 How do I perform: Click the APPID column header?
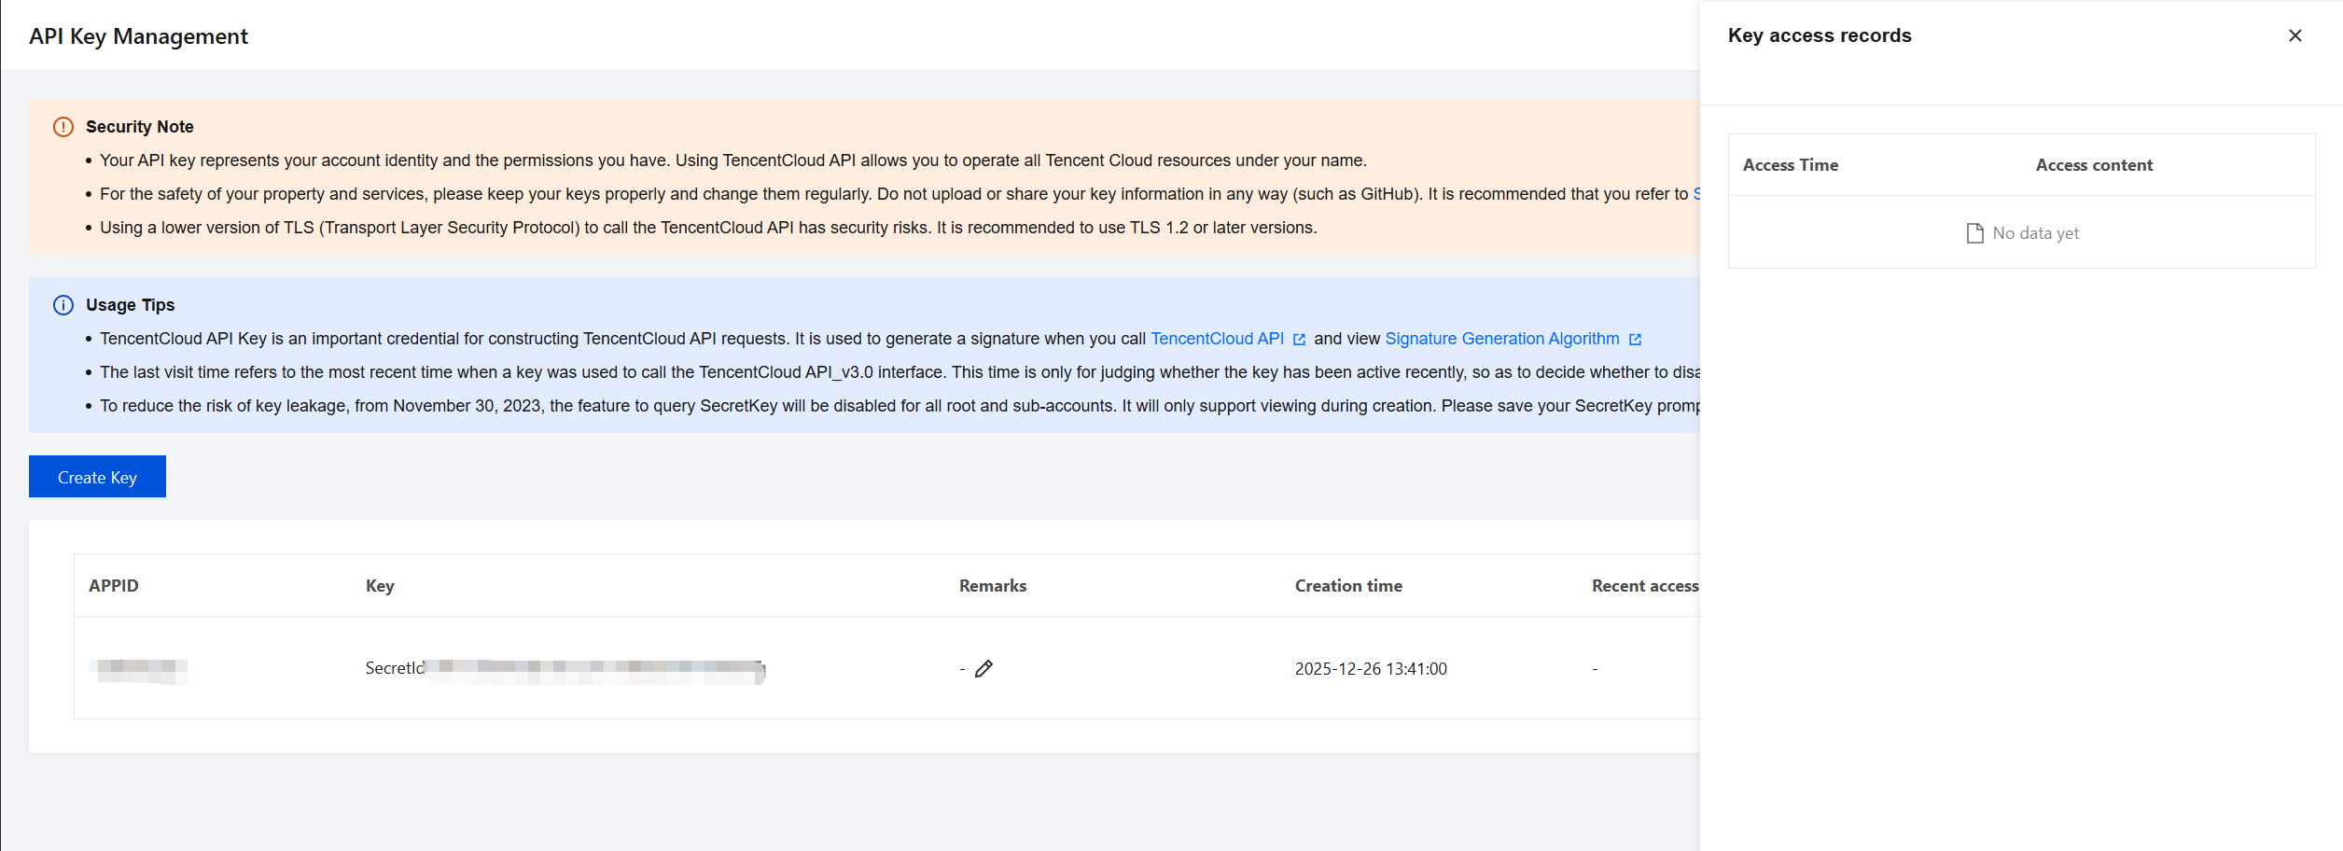coord(114,586)
